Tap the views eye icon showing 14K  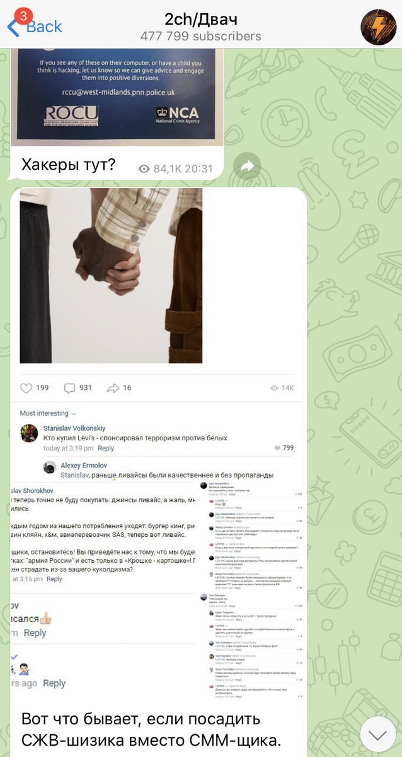click(273, 388)
